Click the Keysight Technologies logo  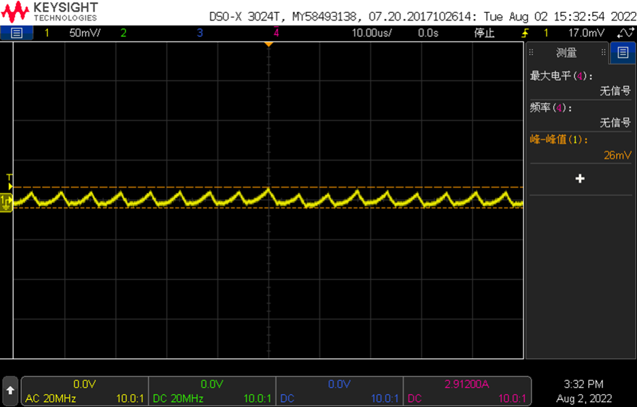tap(50, 12)
